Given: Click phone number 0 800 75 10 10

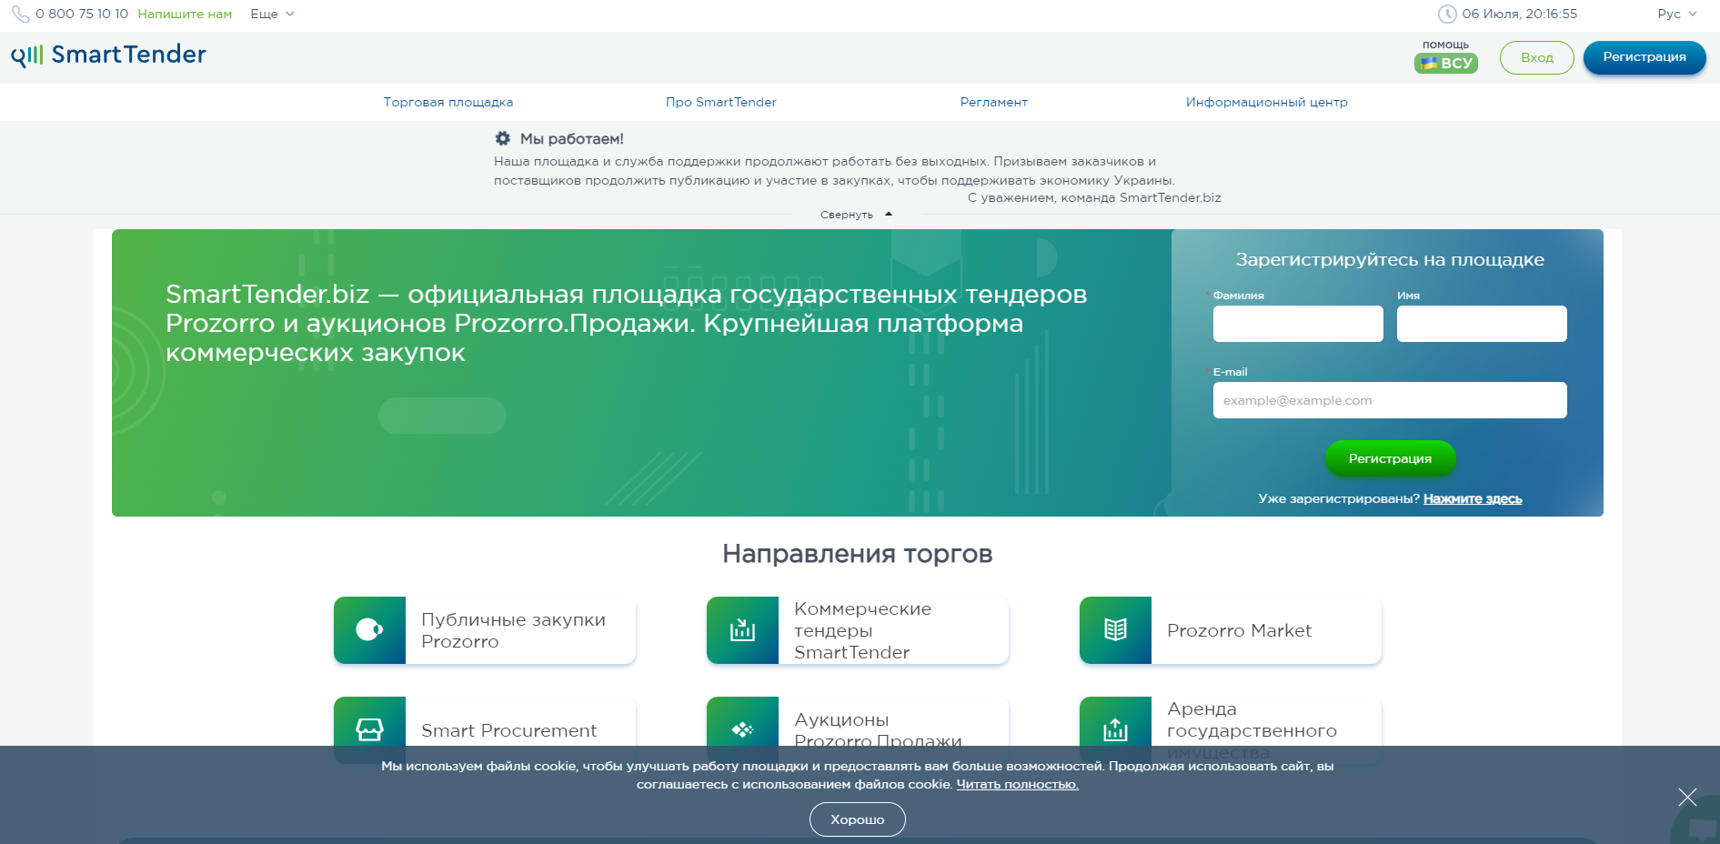Looking at the screenshot, I should pos(82,14).
